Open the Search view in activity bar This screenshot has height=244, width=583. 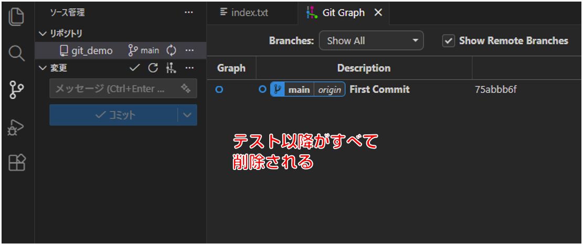[x=17, y=53]
